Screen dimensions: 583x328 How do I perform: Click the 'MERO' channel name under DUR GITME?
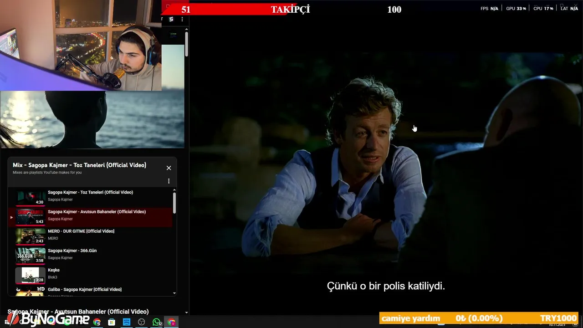53,238
